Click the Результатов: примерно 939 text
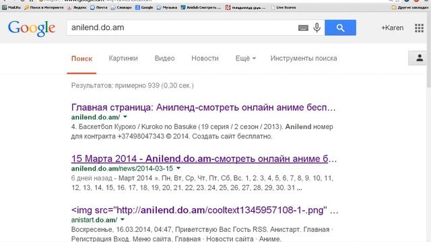This screenshot has width=431, height=242. [x=132, y=85]
